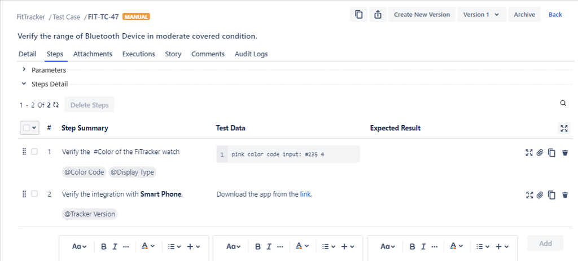Attach a file to step 2

[540, 194]
